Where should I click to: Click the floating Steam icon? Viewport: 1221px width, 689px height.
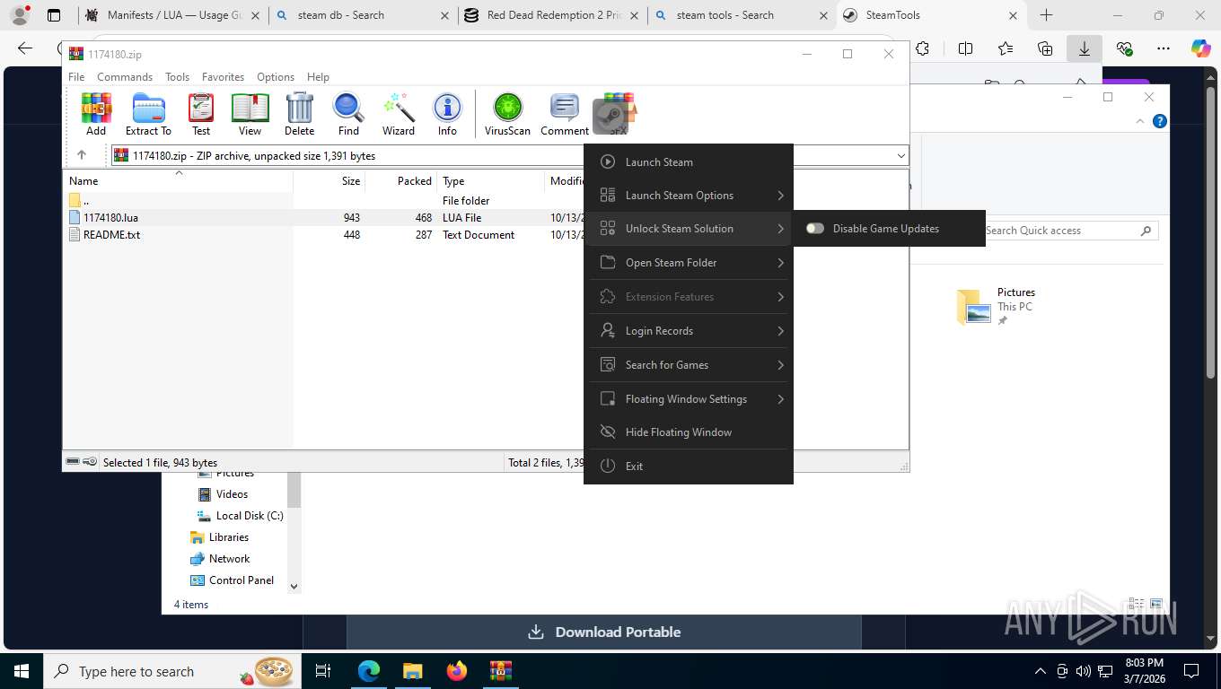pos(610,116)
